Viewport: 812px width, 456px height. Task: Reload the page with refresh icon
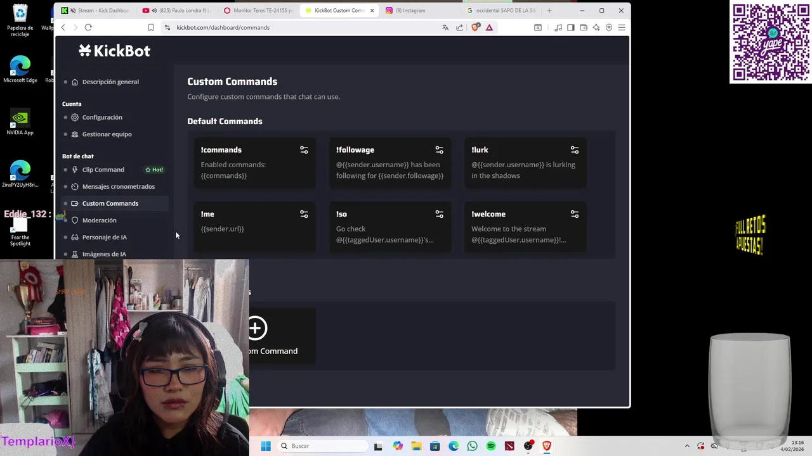88,27
